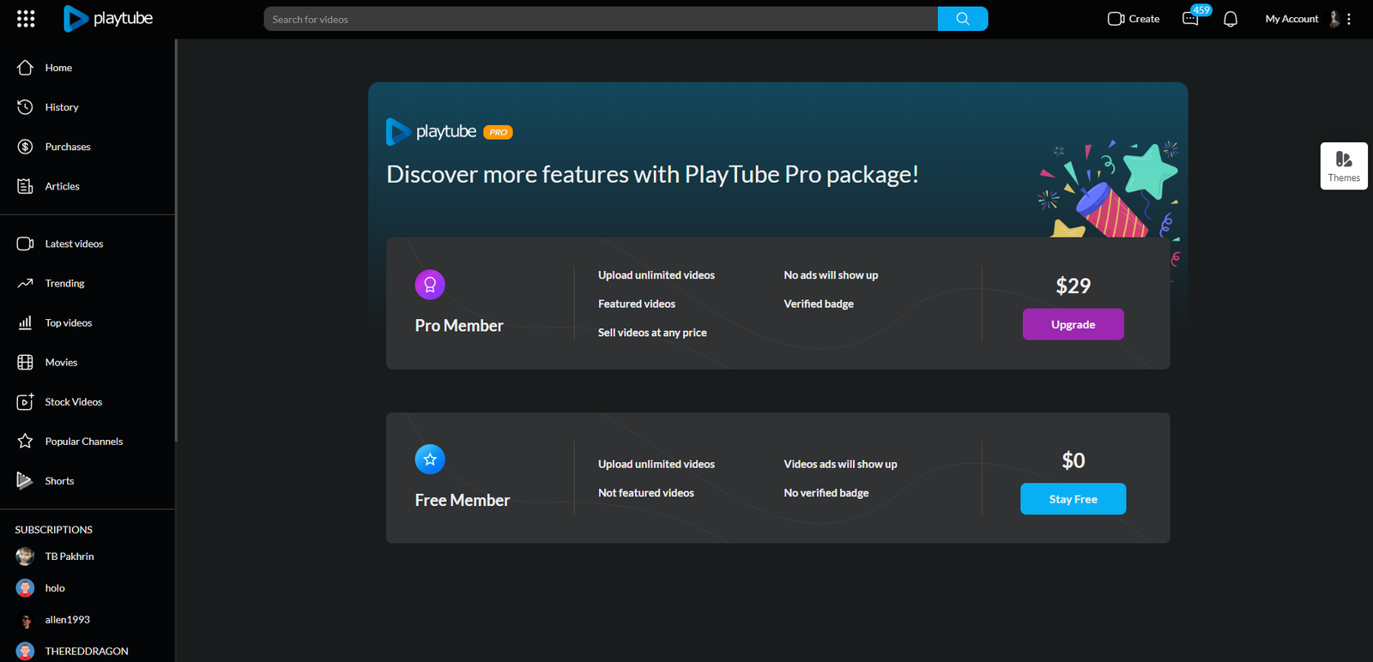
Task: Open the Create video menu
Action: [x=1133, y=19]
